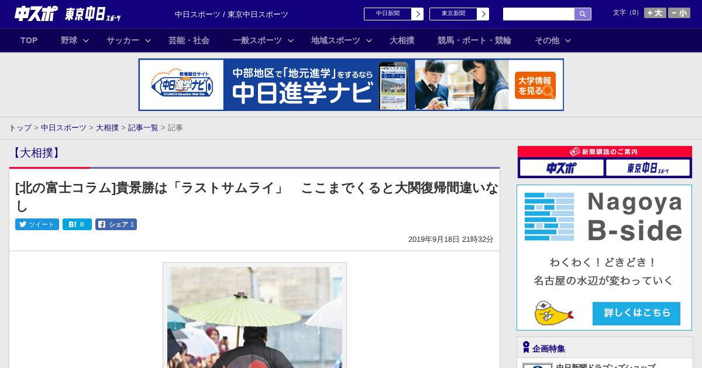The image size is (702, 368).
Task: Click the 東京中日スポーツ subscription banner button
Action: click(648, 168)
